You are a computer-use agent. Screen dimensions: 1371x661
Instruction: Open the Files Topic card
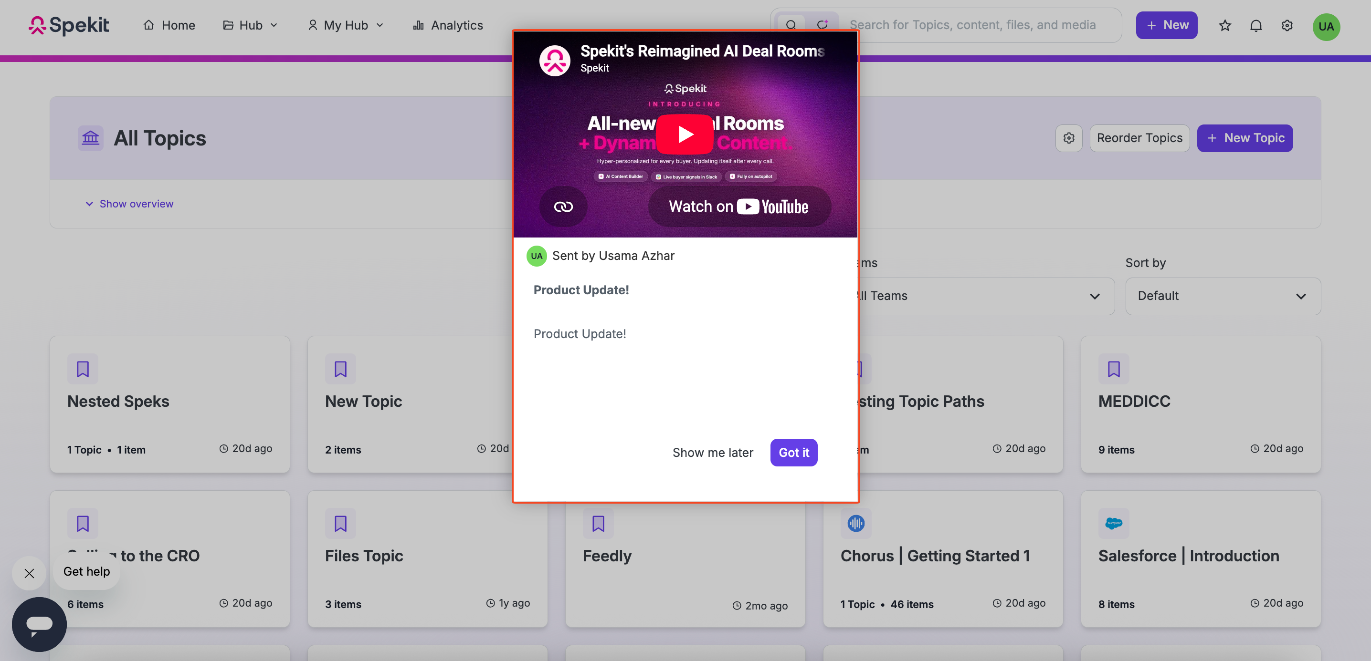click(x=364, y=556)
